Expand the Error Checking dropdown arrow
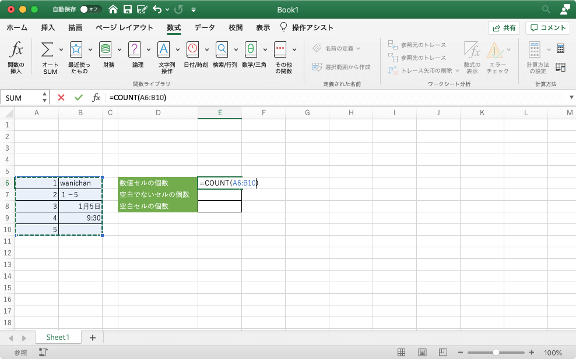The width and height of the screenshot is (576, 359). pyautogui.click(x=509, y=49)
